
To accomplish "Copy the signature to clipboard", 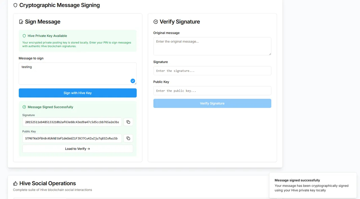I will [x=128, y=122].
